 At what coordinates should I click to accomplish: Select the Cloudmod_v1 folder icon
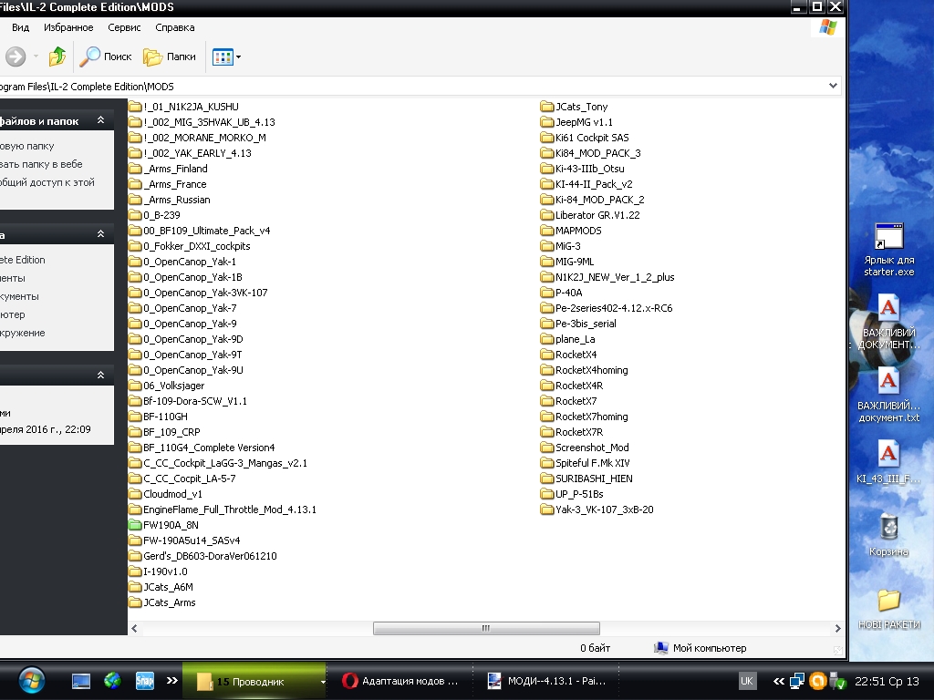click(x=135, y=494)
